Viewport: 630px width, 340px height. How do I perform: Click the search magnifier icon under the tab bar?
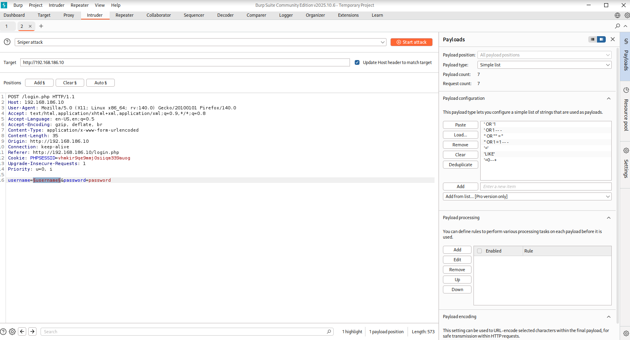pyautogui.click(x=617, y=26)
